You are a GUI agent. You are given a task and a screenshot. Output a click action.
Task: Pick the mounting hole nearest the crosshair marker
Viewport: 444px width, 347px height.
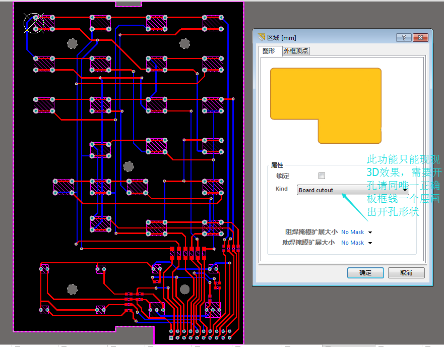72,44
